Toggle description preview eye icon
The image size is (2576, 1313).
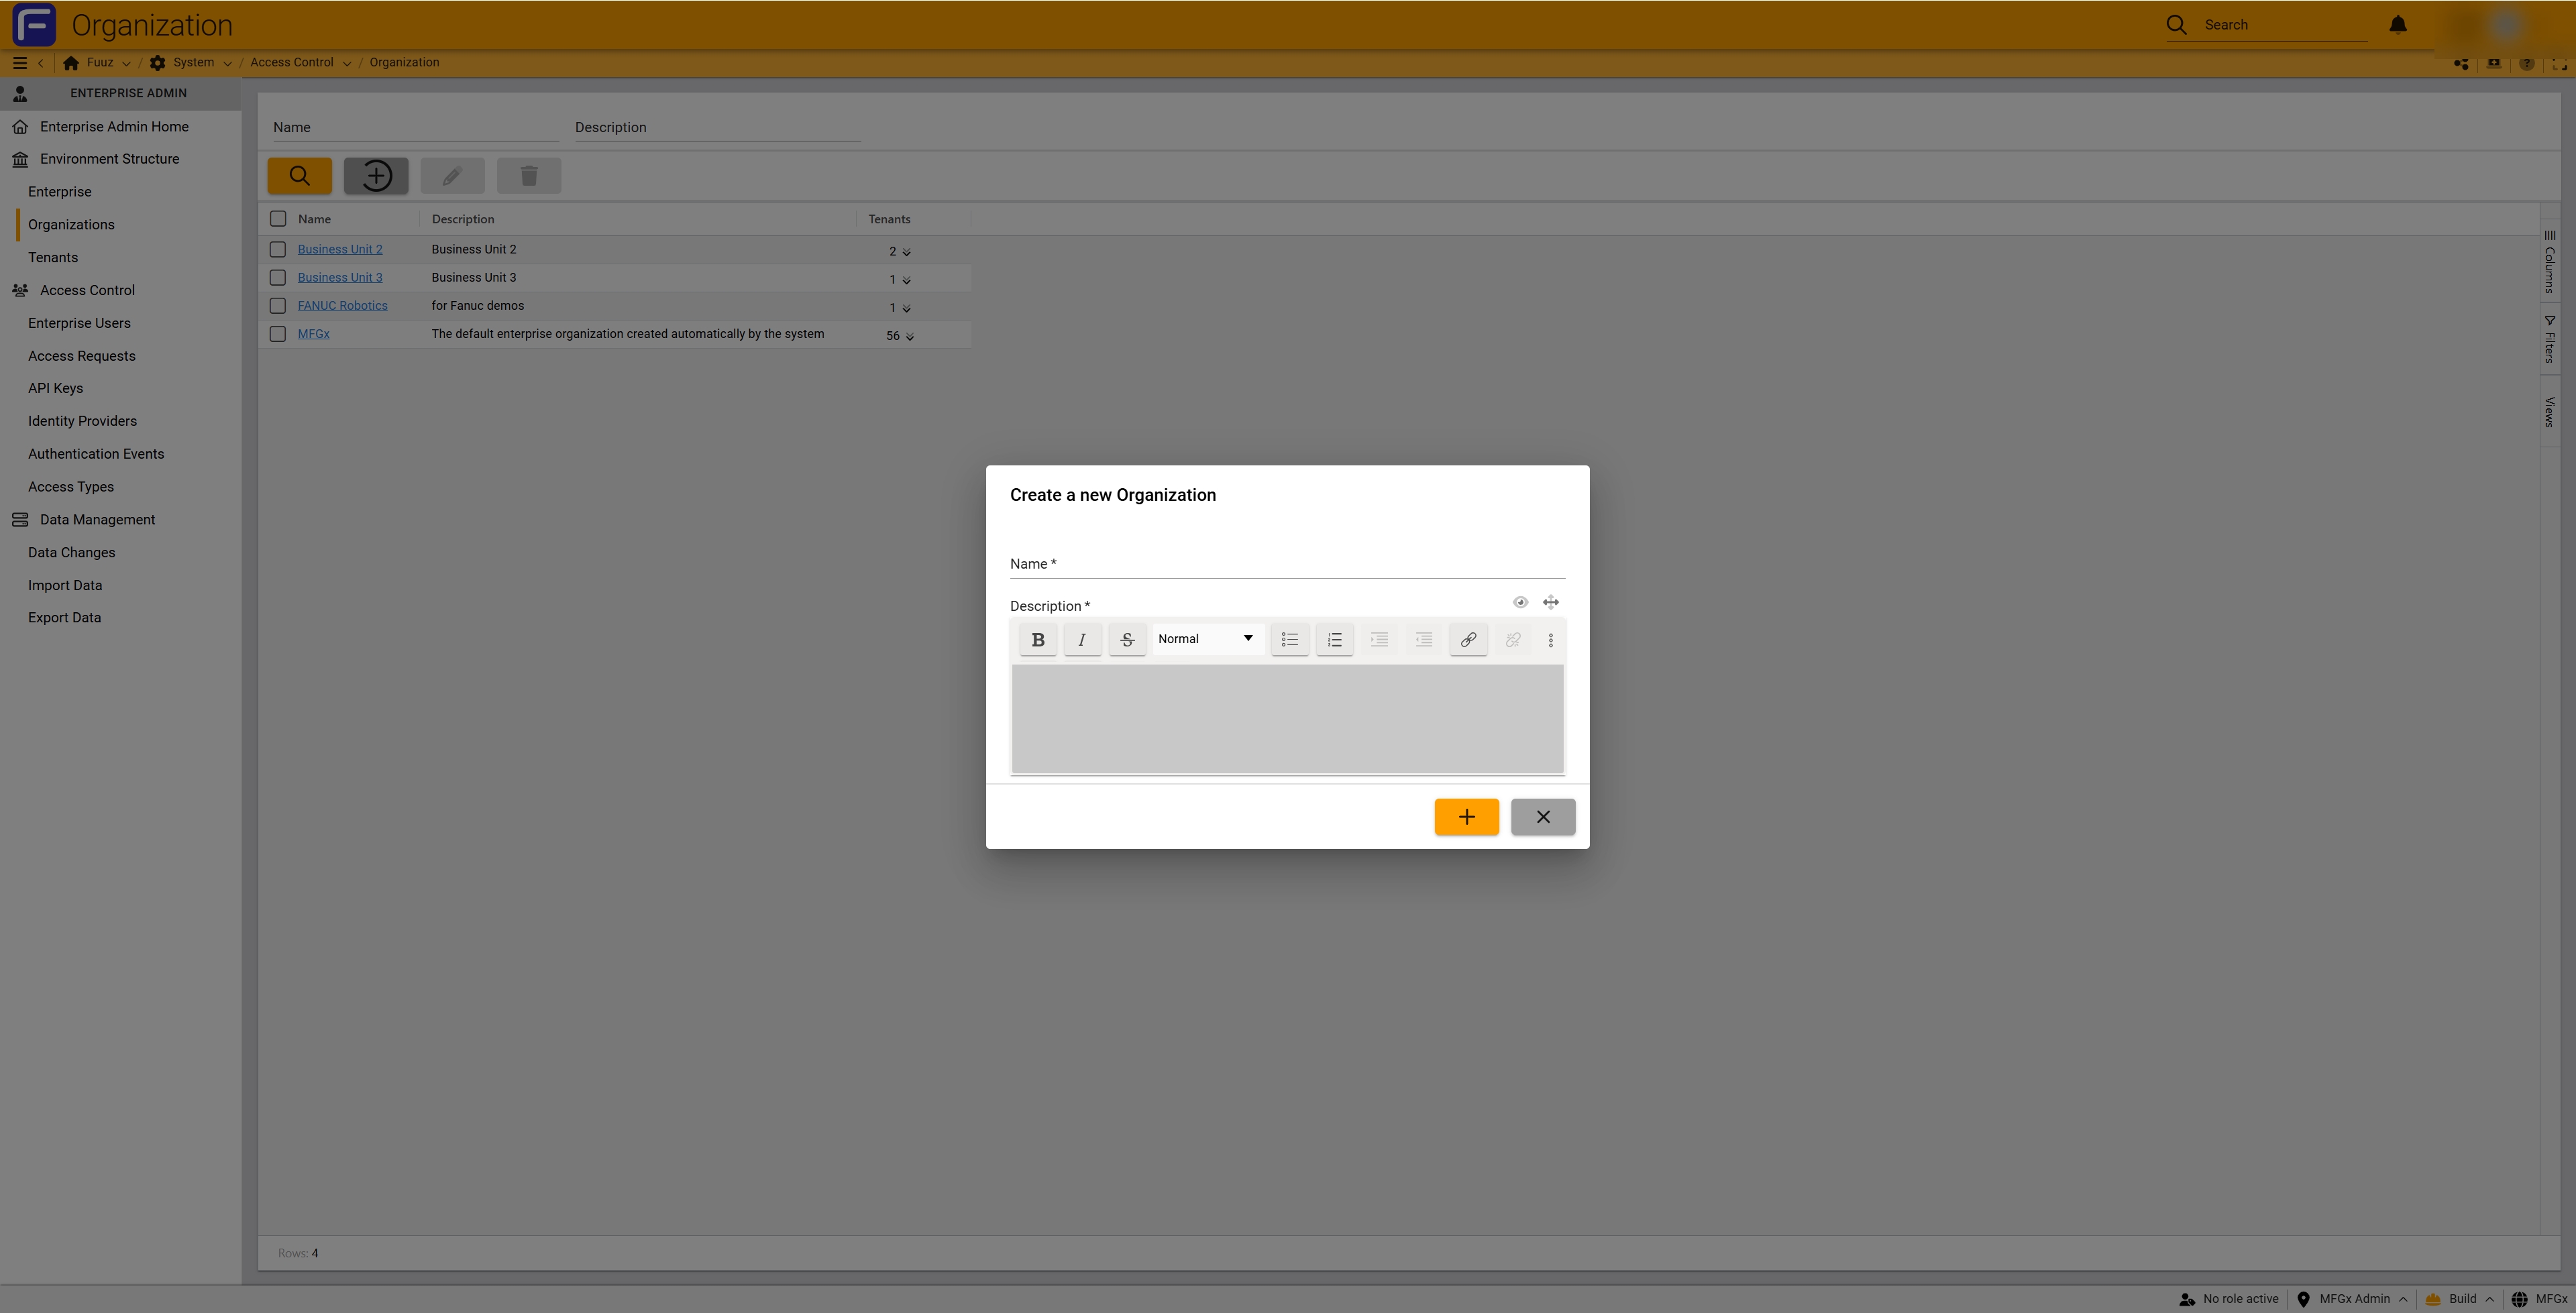tap(1520, 602)
